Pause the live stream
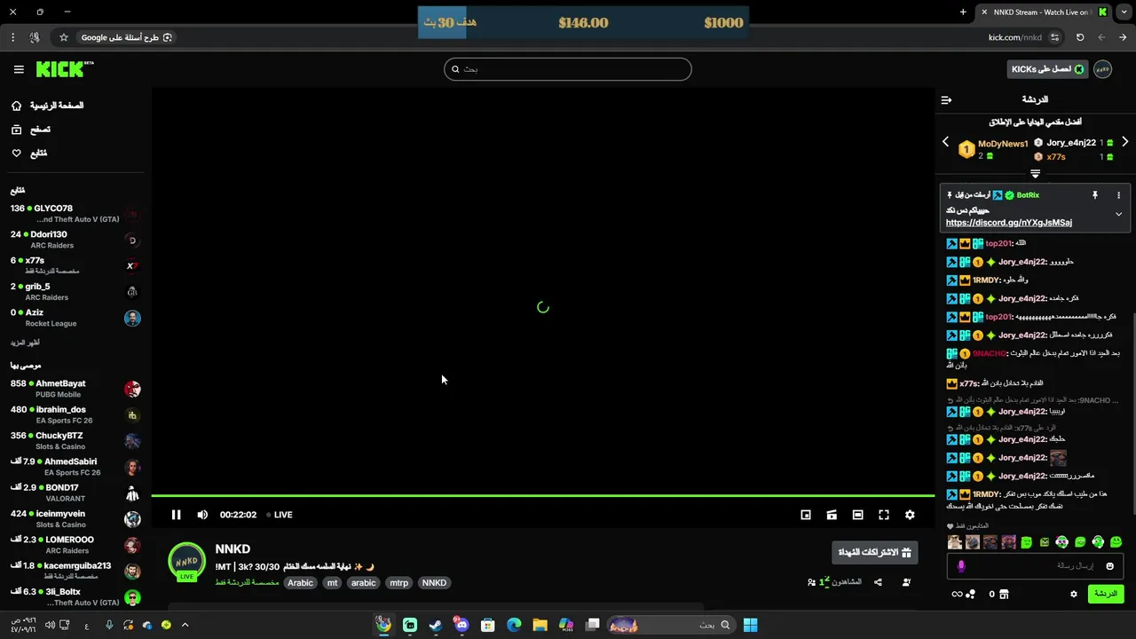Image resolution: width=1136 pixels, height=639 pixels. pyautogui.click(x=176, y=515)
